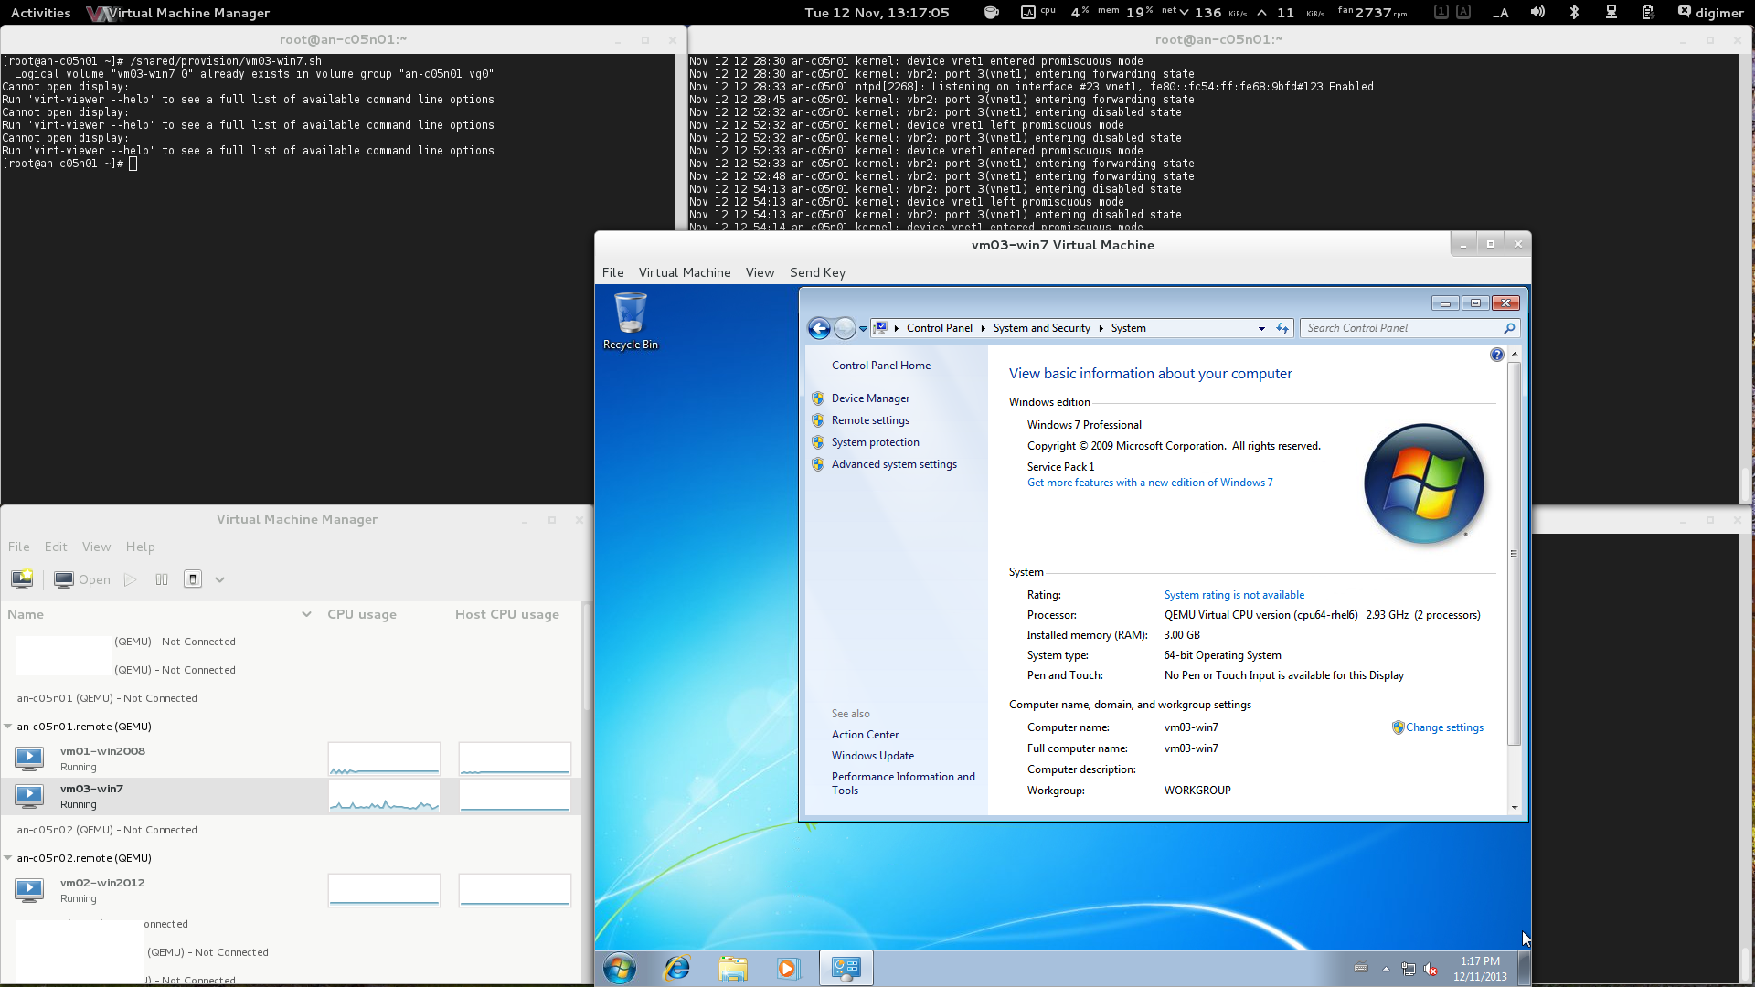Click the refresh button beside address bar
The width and height of the screenshot is (1755, 987).
tap(1282, 328)
